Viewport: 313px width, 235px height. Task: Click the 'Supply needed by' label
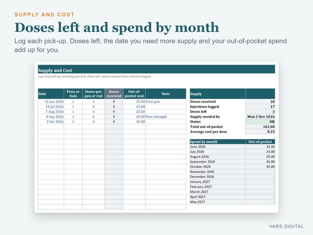coord(205,117)
